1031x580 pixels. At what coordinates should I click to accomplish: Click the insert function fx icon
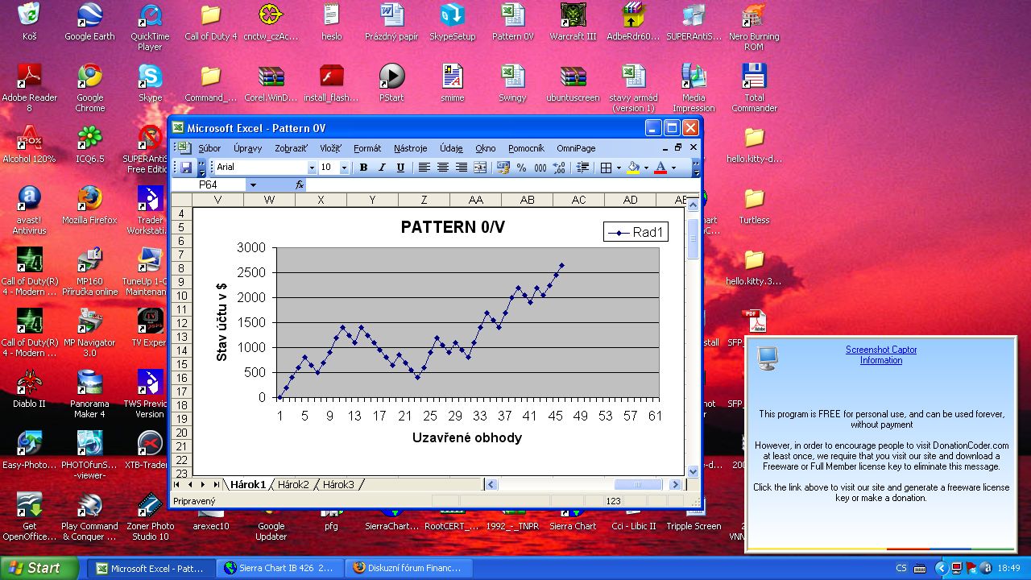point(300,184)
